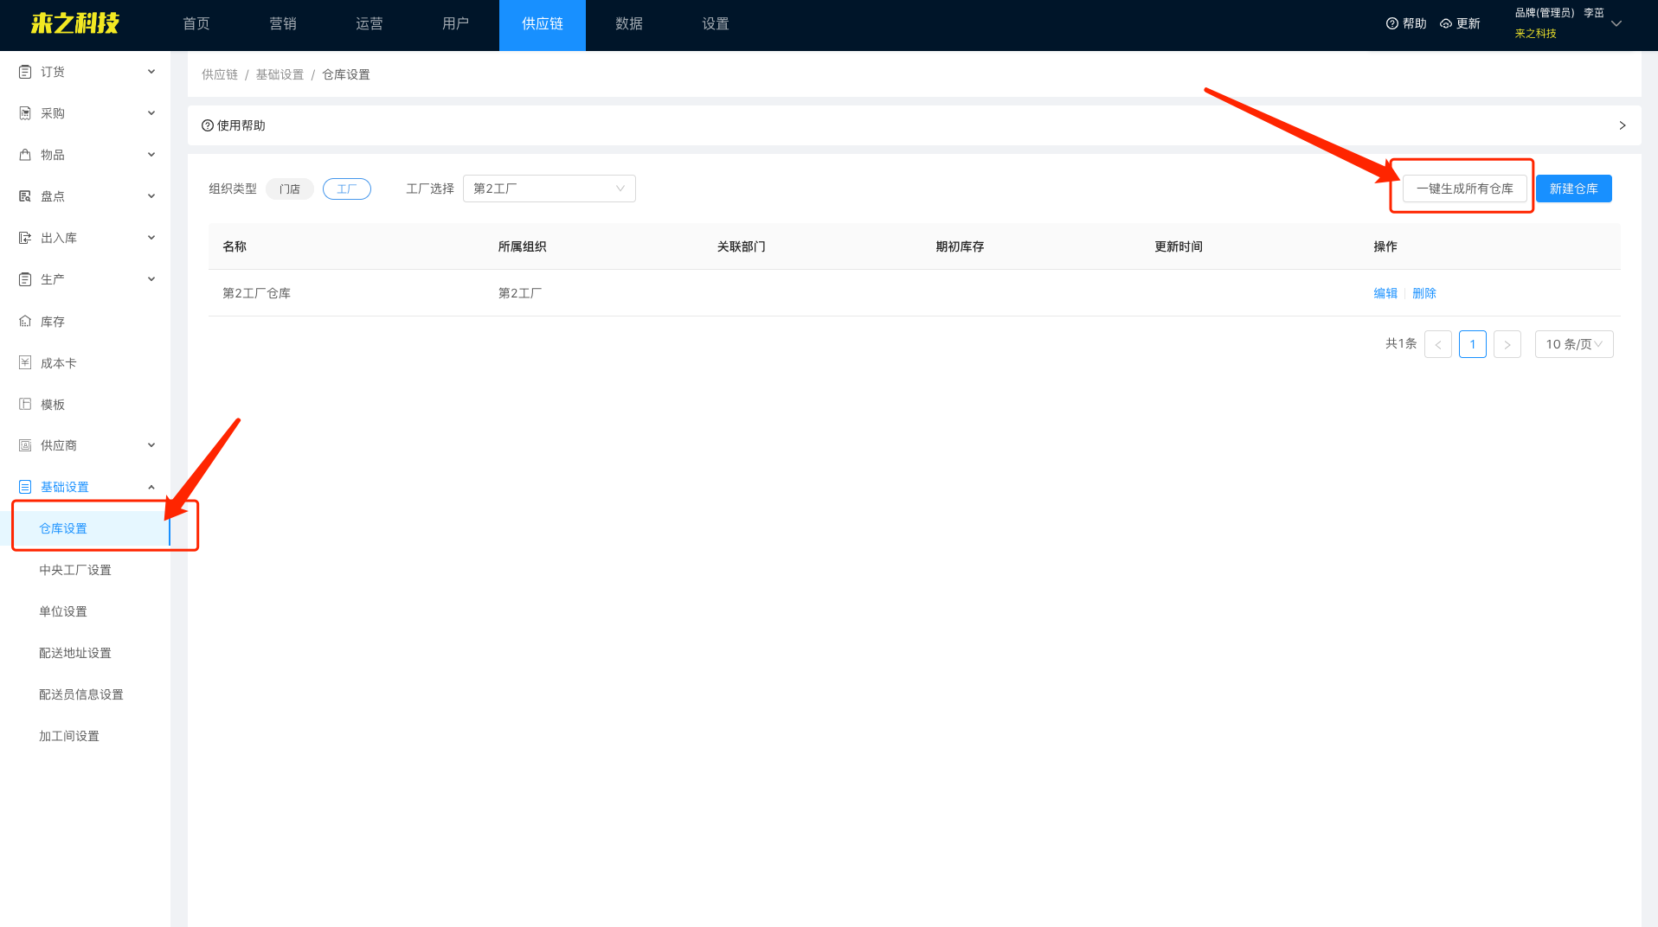This screenshot has height=927, width=1658.
Task: Click the 来之科技 logo
Action: 74,23
